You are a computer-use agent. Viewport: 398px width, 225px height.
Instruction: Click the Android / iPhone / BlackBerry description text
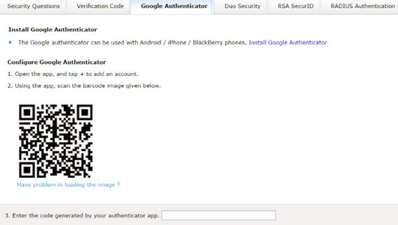(132, 43)
